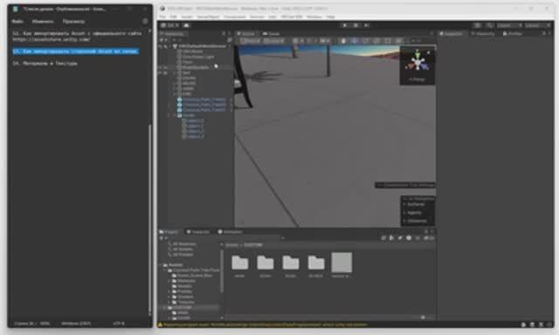
Task: Switch to the Scene tab
Action: 246,33
